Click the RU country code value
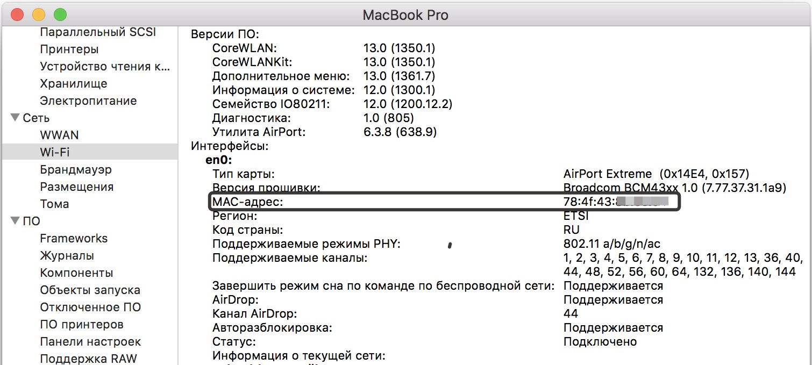Viewport: 812px width, 365px height. coord(572,230)
